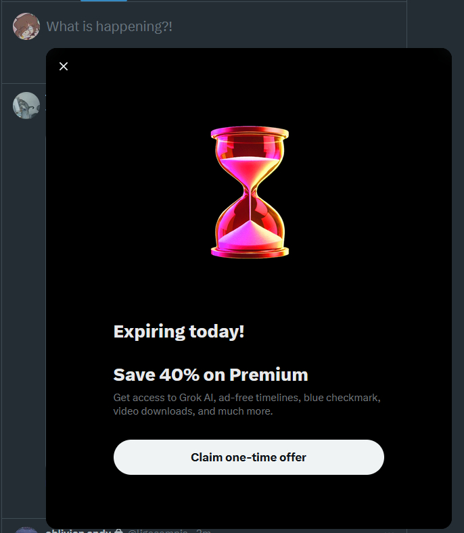Click the grey avatar below the composer
The width and height of the screenshot is (464, 533).
(26, 106)
